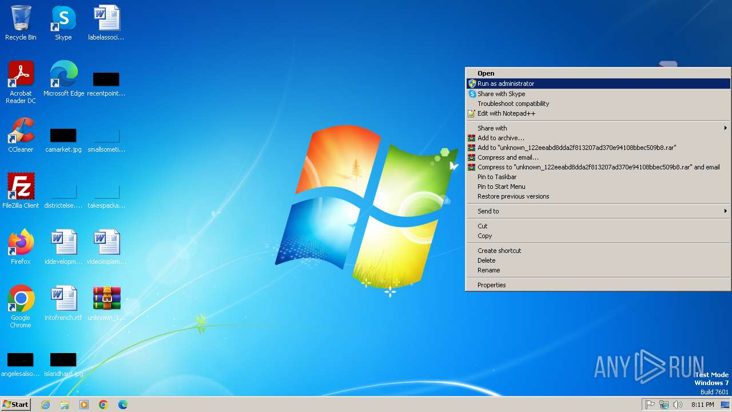Image resolution: width=732 pixels, height=412 pixels.
Task: Launch Windows Media Player from taskbar
Action: (x=84, y=405)
